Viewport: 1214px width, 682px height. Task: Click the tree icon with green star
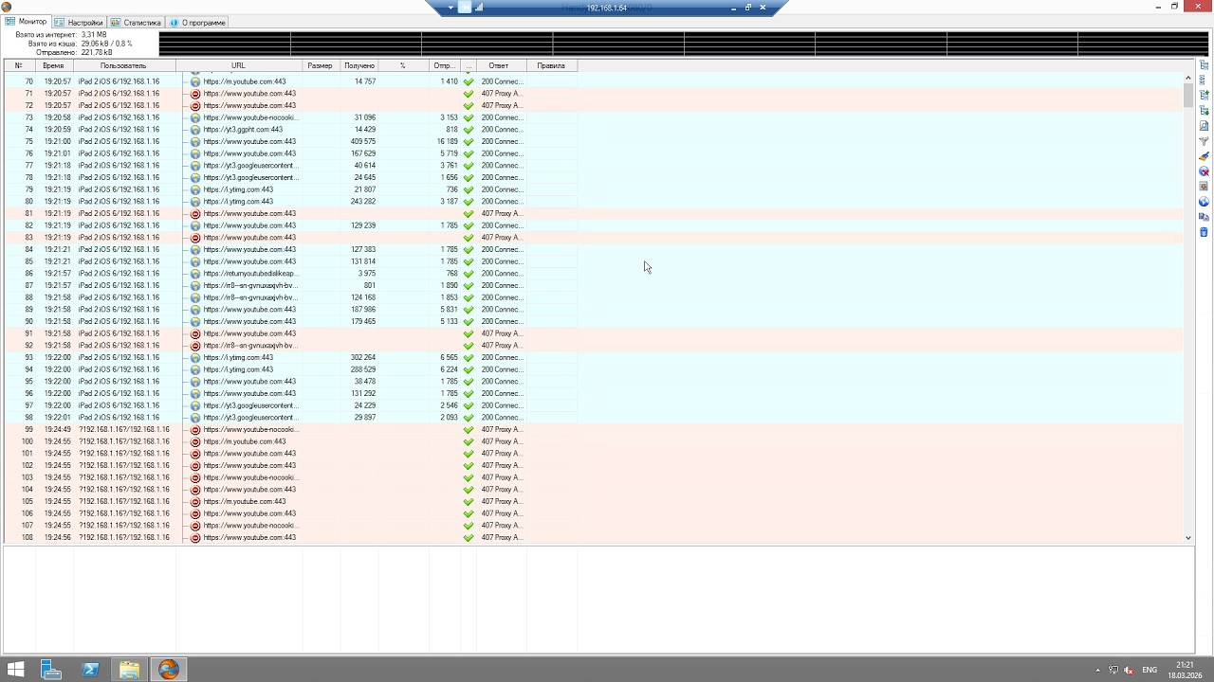(x=1204, y=96)
